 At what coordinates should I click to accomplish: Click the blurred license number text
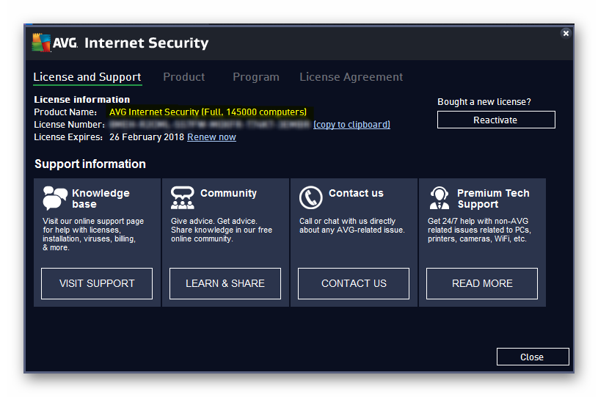(x=209, y=124)
